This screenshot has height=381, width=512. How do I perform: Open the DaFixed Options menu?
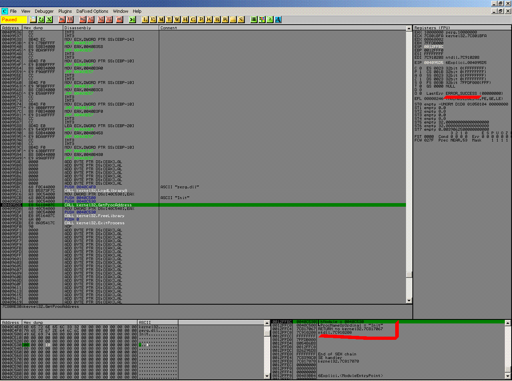click(x=92, y=11)
